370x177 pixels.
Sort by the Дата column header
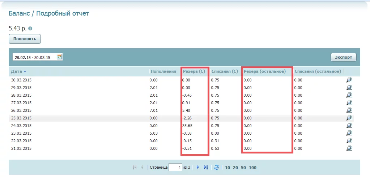(x=19, y=71)
